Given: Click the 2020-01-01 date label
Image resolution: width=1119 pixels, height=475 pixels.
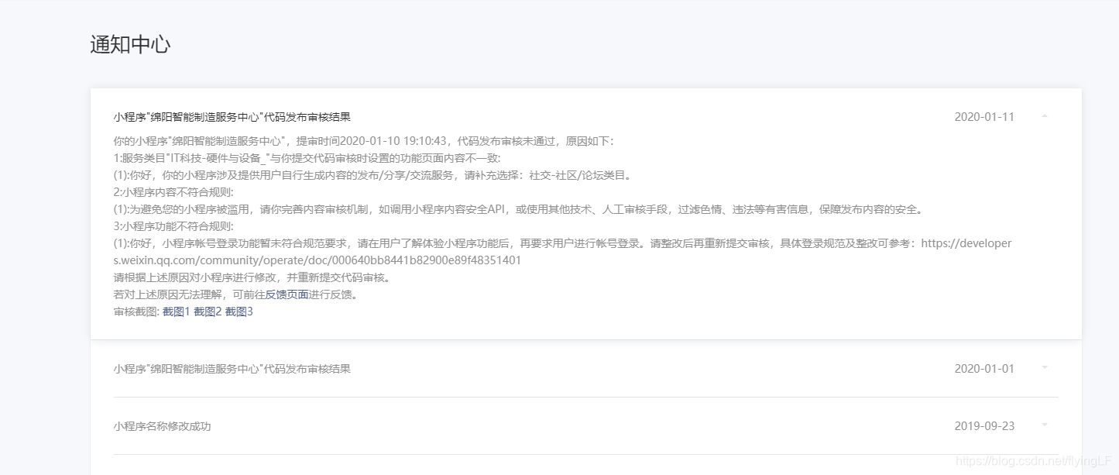Looking at the screenshot, I should pos(984,368).
